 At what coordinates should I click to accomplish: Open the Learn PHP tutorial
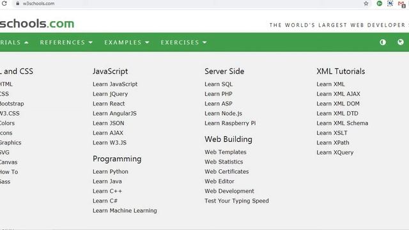point(219,94)
